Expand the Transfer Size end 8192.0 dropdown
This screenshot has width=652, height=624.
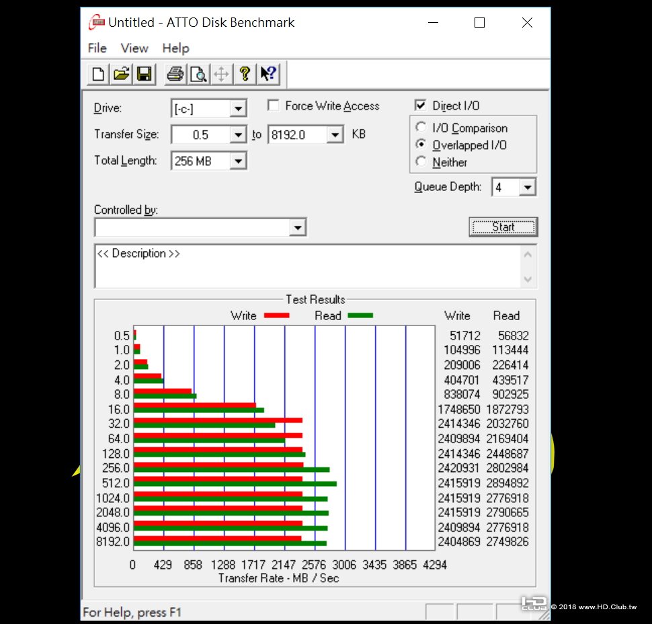point(335,134)
